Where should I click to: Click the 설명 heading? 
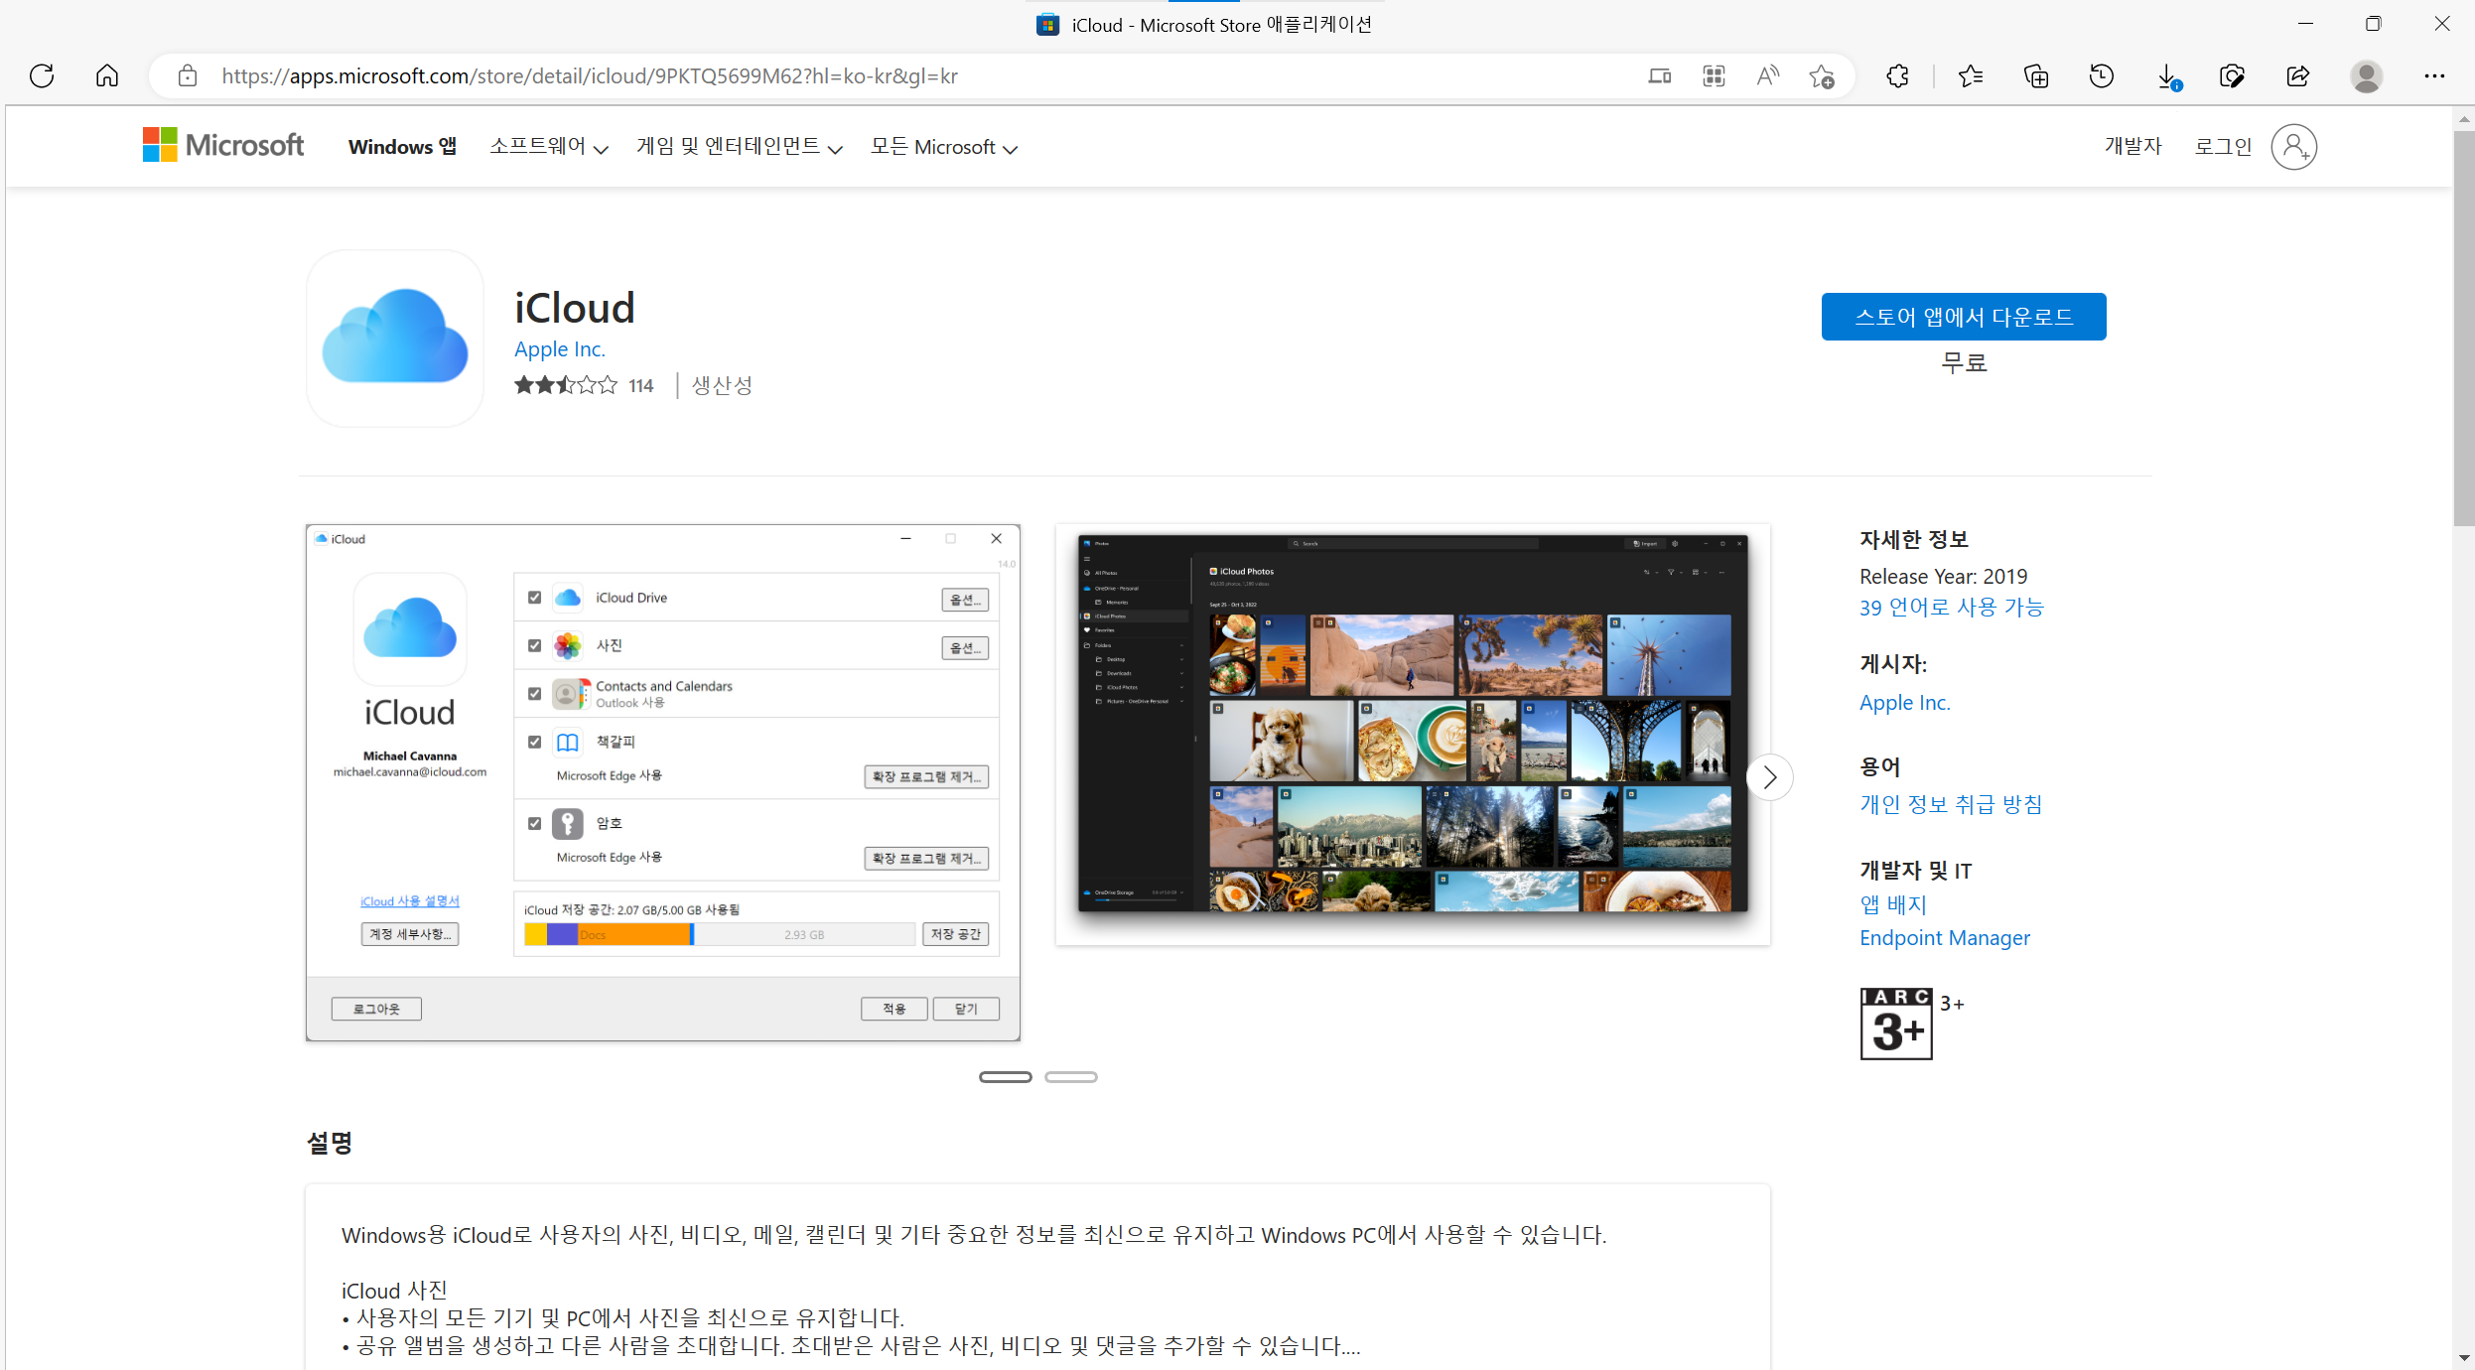pyautogui.click(x=329, y=1144)
